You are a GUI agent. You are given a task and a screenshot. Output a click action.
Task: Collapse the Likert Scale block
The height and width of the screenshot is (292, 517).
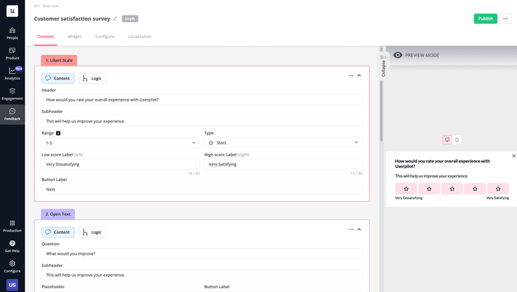(x=359, y=76)
